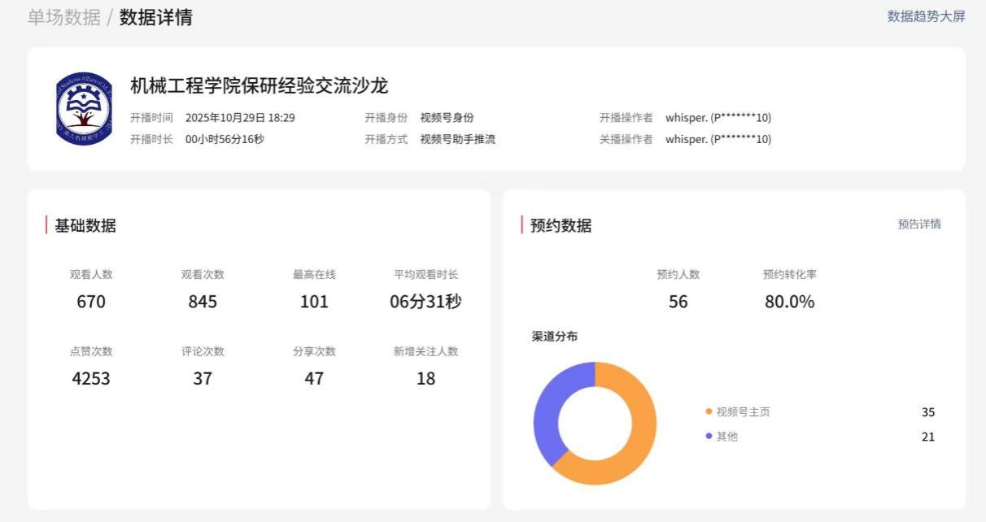986x522 pixels.
Task: Click the college logo avatar
Action: (85, 109)
